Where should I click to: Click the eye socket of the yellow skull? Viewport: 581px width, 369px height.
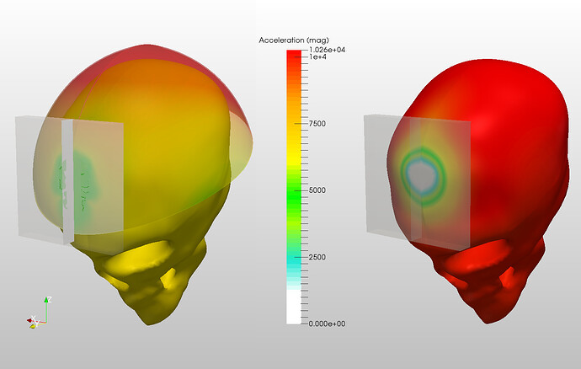tap(141, 256)
